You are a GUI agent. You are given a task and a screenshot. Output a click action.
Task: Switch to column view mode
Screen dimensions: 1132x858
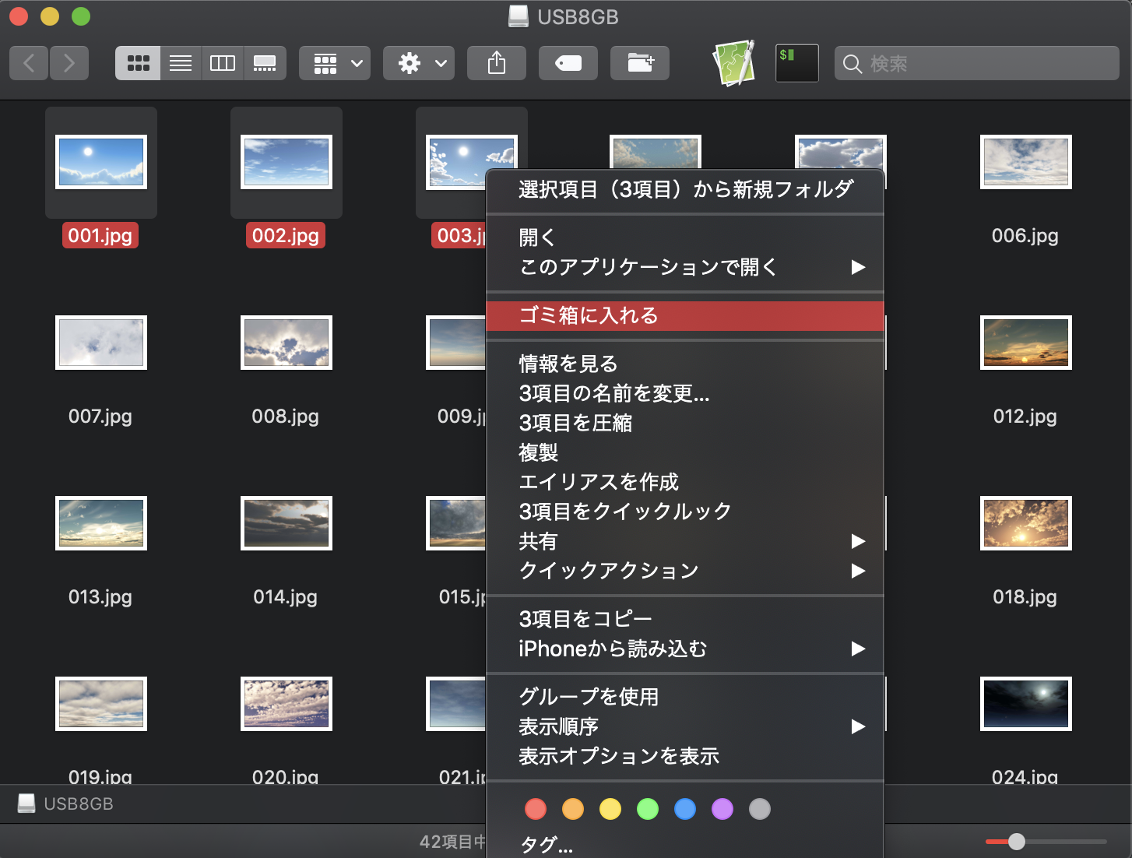(x=223, y=63)
